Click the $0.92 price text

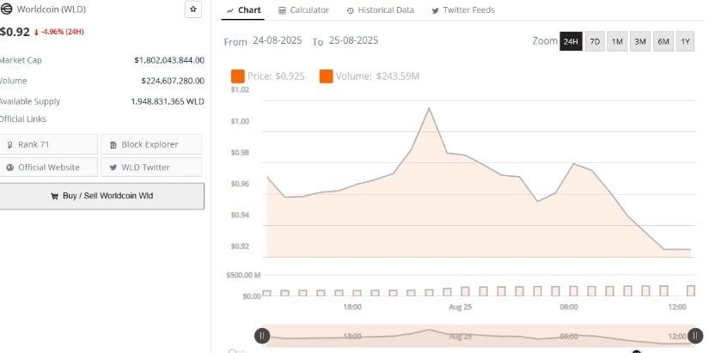(x=15, y=32)
